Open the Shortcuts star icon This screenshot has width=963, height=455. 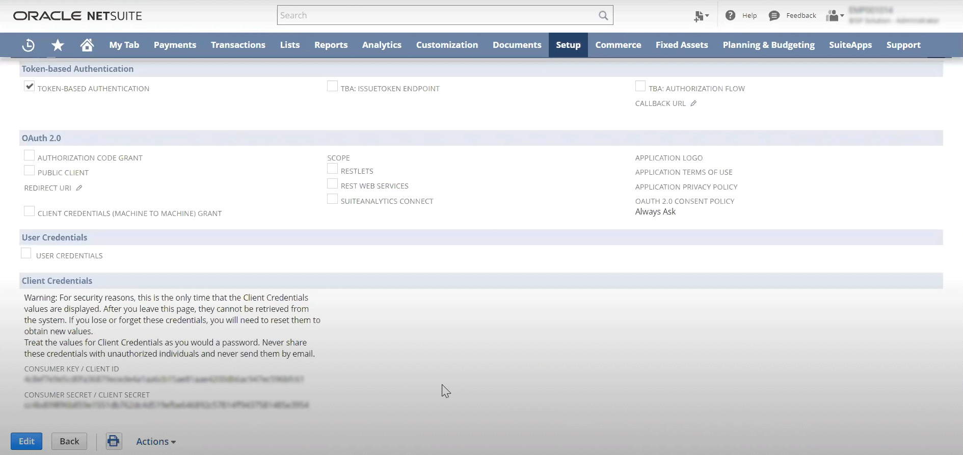58,45
